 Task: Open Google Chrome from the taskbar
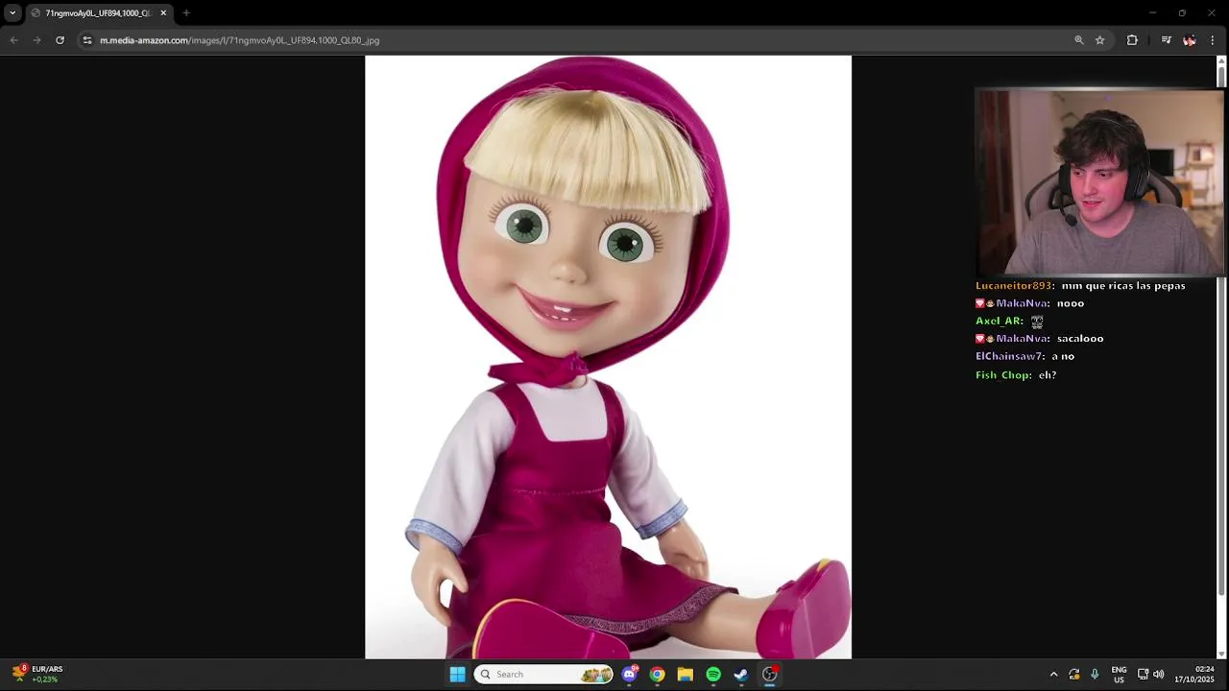pyautogui.click(x=658, y=675)
